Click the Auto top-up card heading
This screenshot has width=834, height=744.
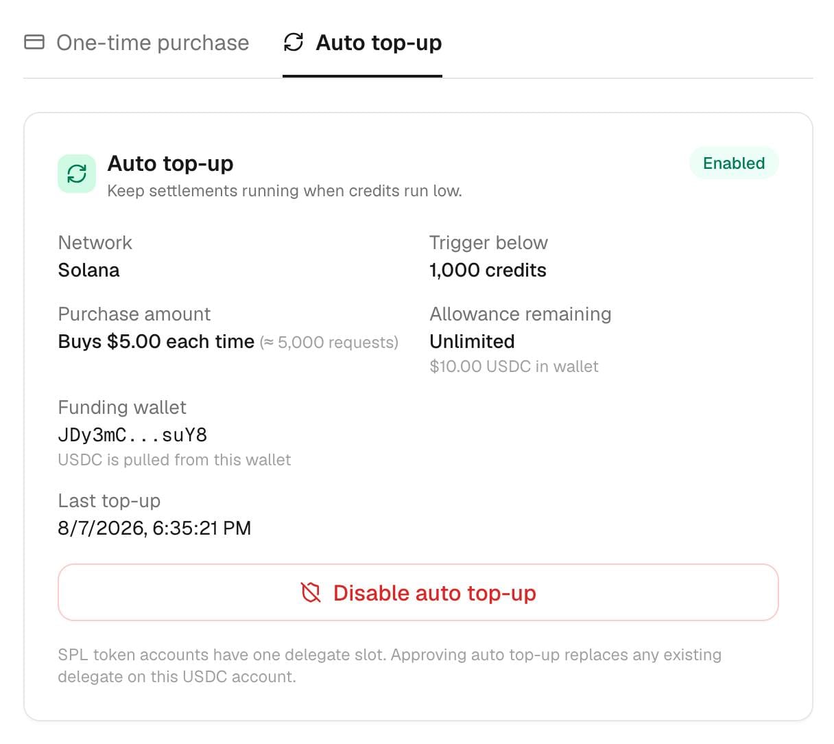pyautogui.click(x=170, y=163)
